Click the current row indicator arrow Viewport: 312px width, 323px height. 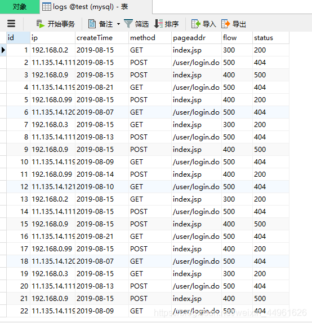(x=3, y=50)
